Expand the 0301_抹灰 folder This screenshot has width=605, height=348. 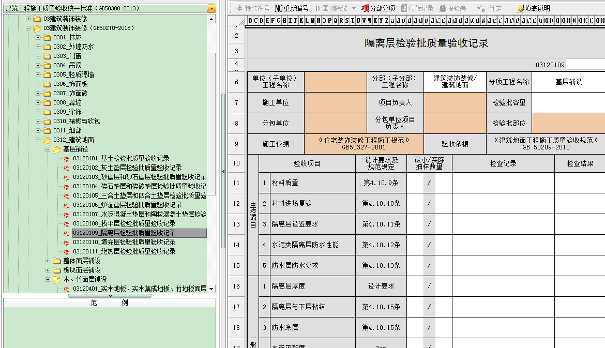click(38, 37)
